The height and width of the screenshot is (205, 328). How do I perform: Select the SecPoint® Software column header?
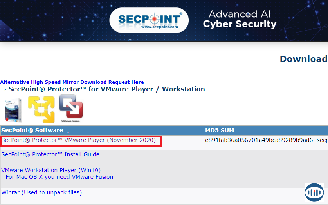point(32,130)
